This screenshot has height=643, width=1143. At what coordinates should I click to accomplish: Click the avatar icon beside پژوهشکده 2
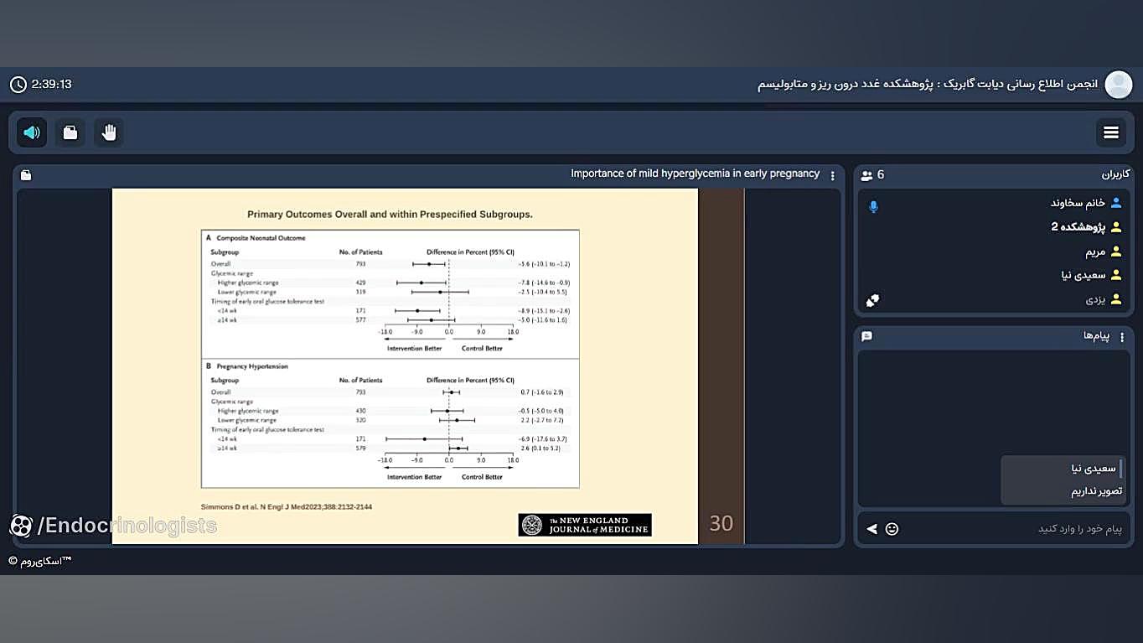[x=1116, y=227]
